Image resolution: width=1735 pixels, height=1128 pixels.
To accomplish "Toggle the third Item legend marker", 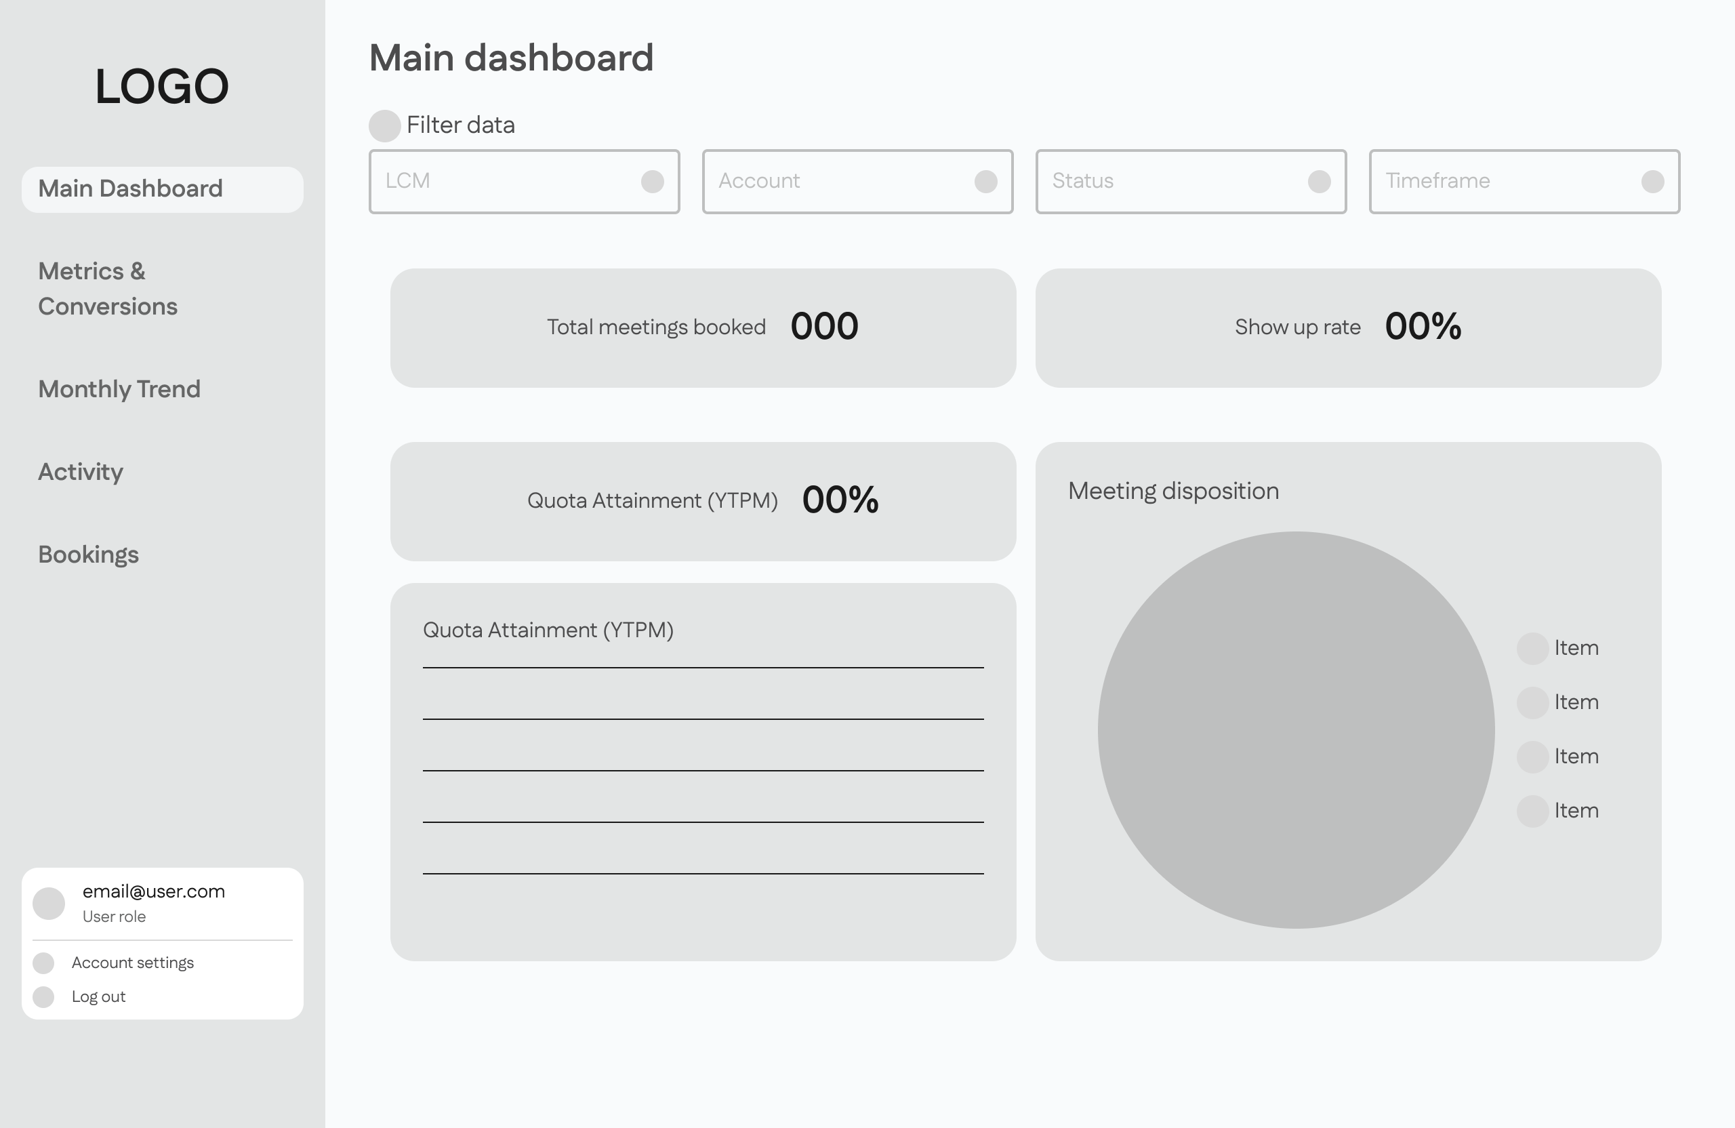I will coord(1532,757).
